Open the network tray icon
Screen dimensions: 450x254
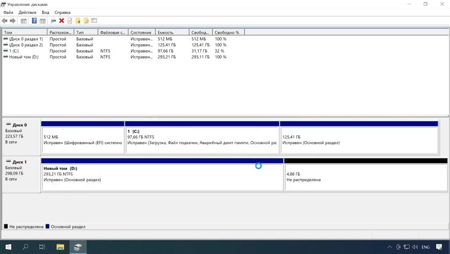406,247
